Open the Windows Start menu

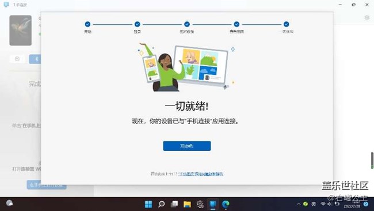click(148, 204)
